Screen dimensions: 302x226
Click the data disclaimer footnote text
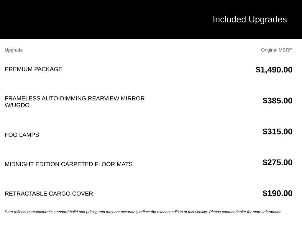[144, 212]
